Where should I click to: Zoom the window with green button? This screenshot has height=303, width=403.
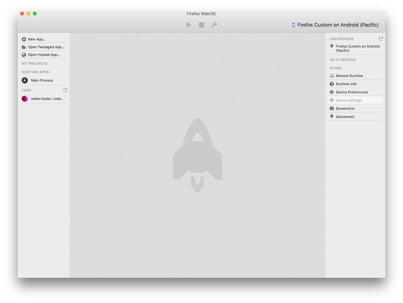[x=35, y=14]
